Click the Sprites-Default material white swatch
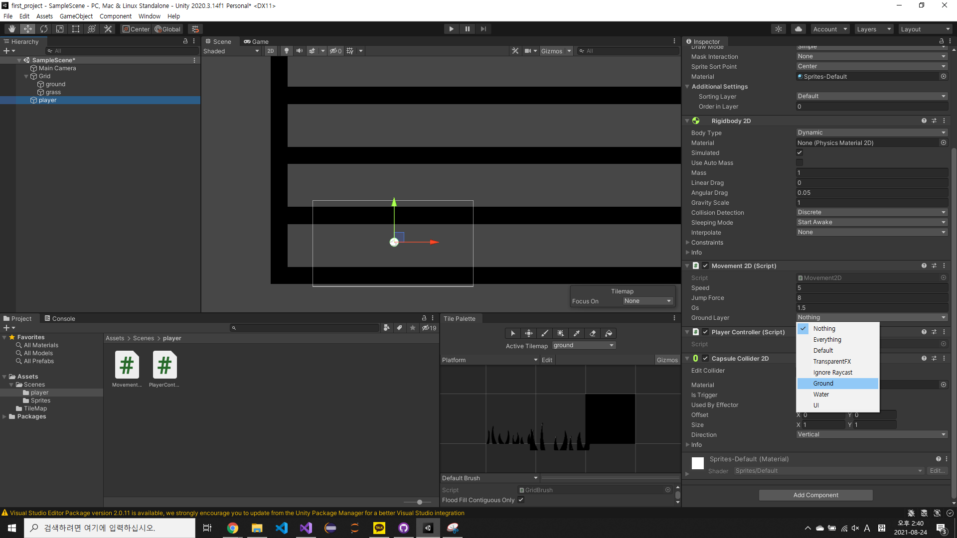The image size is (957, 538). pyautogui.click(x=698, y=463)
